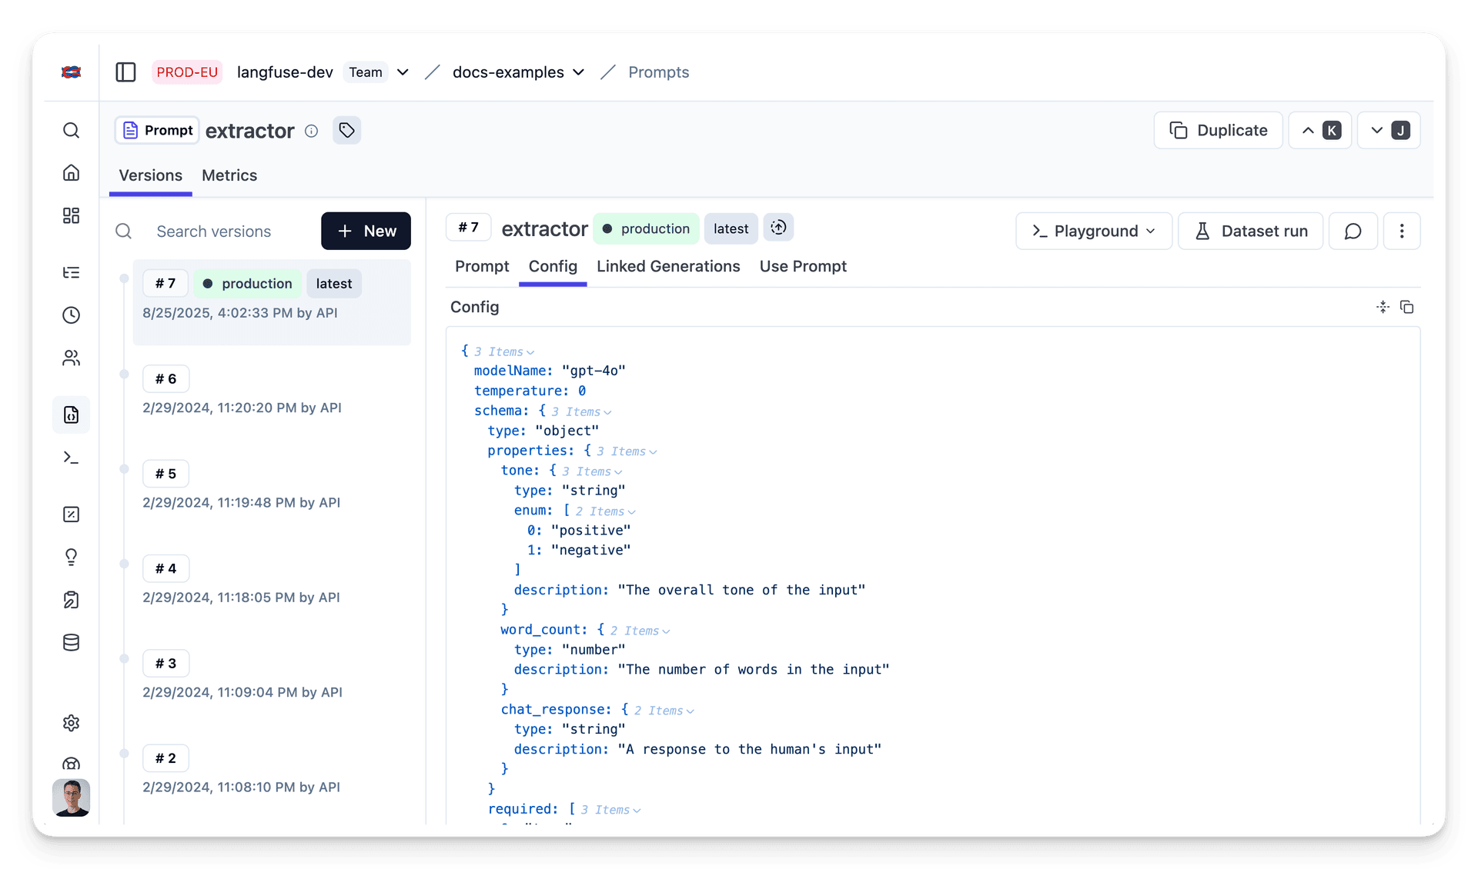Open Tracing list icon in the sidebar

coord(71,272)
